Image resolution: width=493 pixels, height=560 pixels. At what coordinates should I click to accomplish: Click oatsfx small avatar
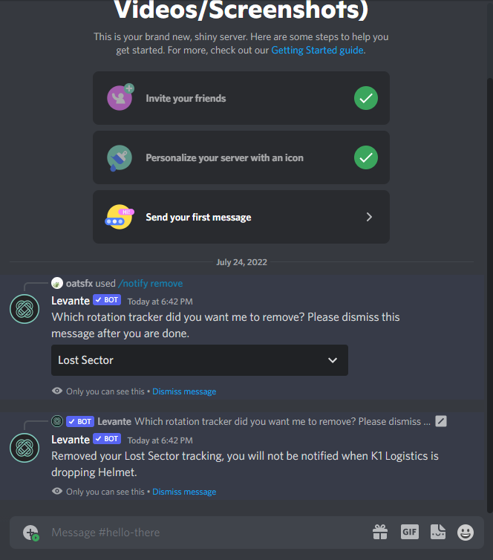[57, 283]
